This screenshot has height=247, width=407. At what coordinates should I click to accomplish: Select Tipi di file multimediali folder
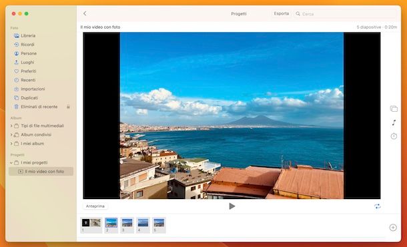click(x=42, y=126)
